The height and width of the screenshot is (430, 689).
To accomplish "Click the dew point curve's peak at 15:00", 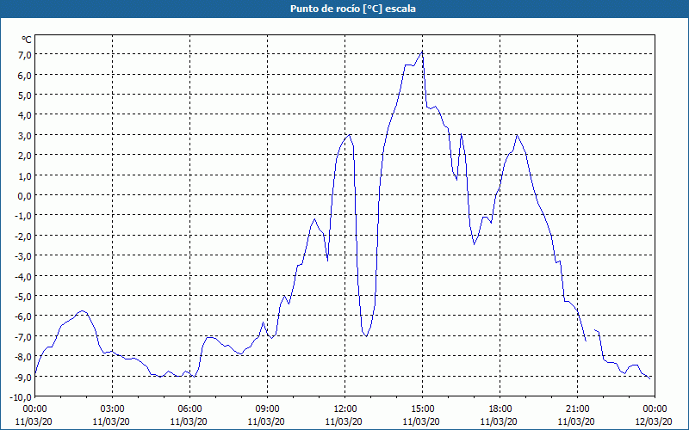I will click(x=422, y=52).
